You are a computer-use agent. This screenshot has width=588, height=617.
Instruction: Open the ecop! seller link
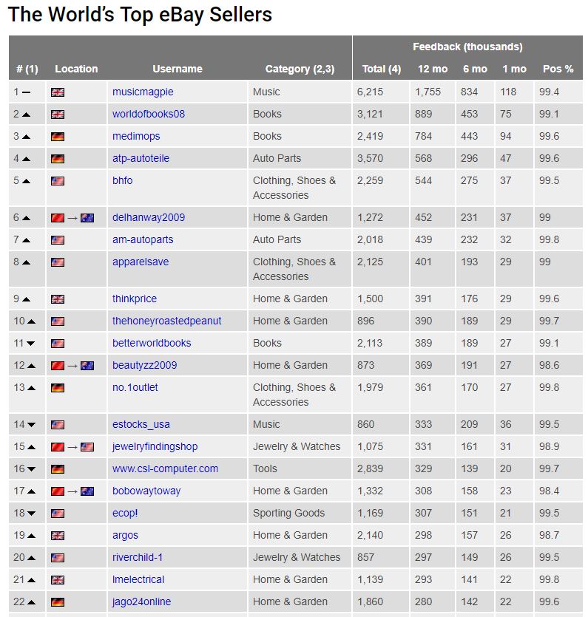[x=125, y=513]
